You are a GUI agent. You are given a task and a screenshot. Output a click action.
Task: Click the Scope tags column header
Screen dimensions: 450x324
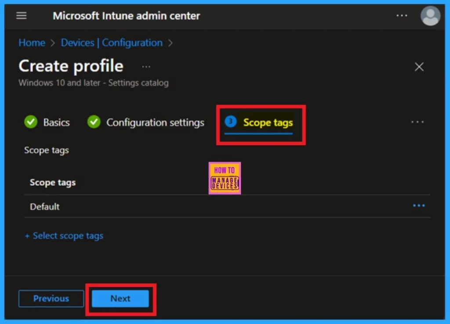(x=53, y=183)
